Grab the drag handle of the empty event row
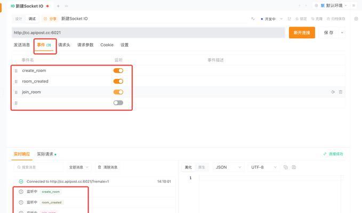This screenshot has height=213, width=362. click(16, 103)
